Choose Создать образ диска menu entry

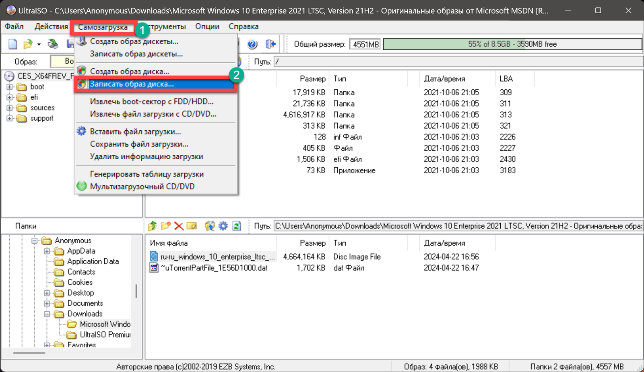(x=156, y=72)
